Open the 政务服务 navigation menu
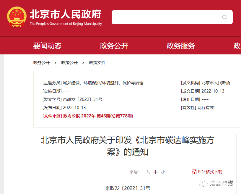This screenshot has width=241, height=194. pos(180,46)
